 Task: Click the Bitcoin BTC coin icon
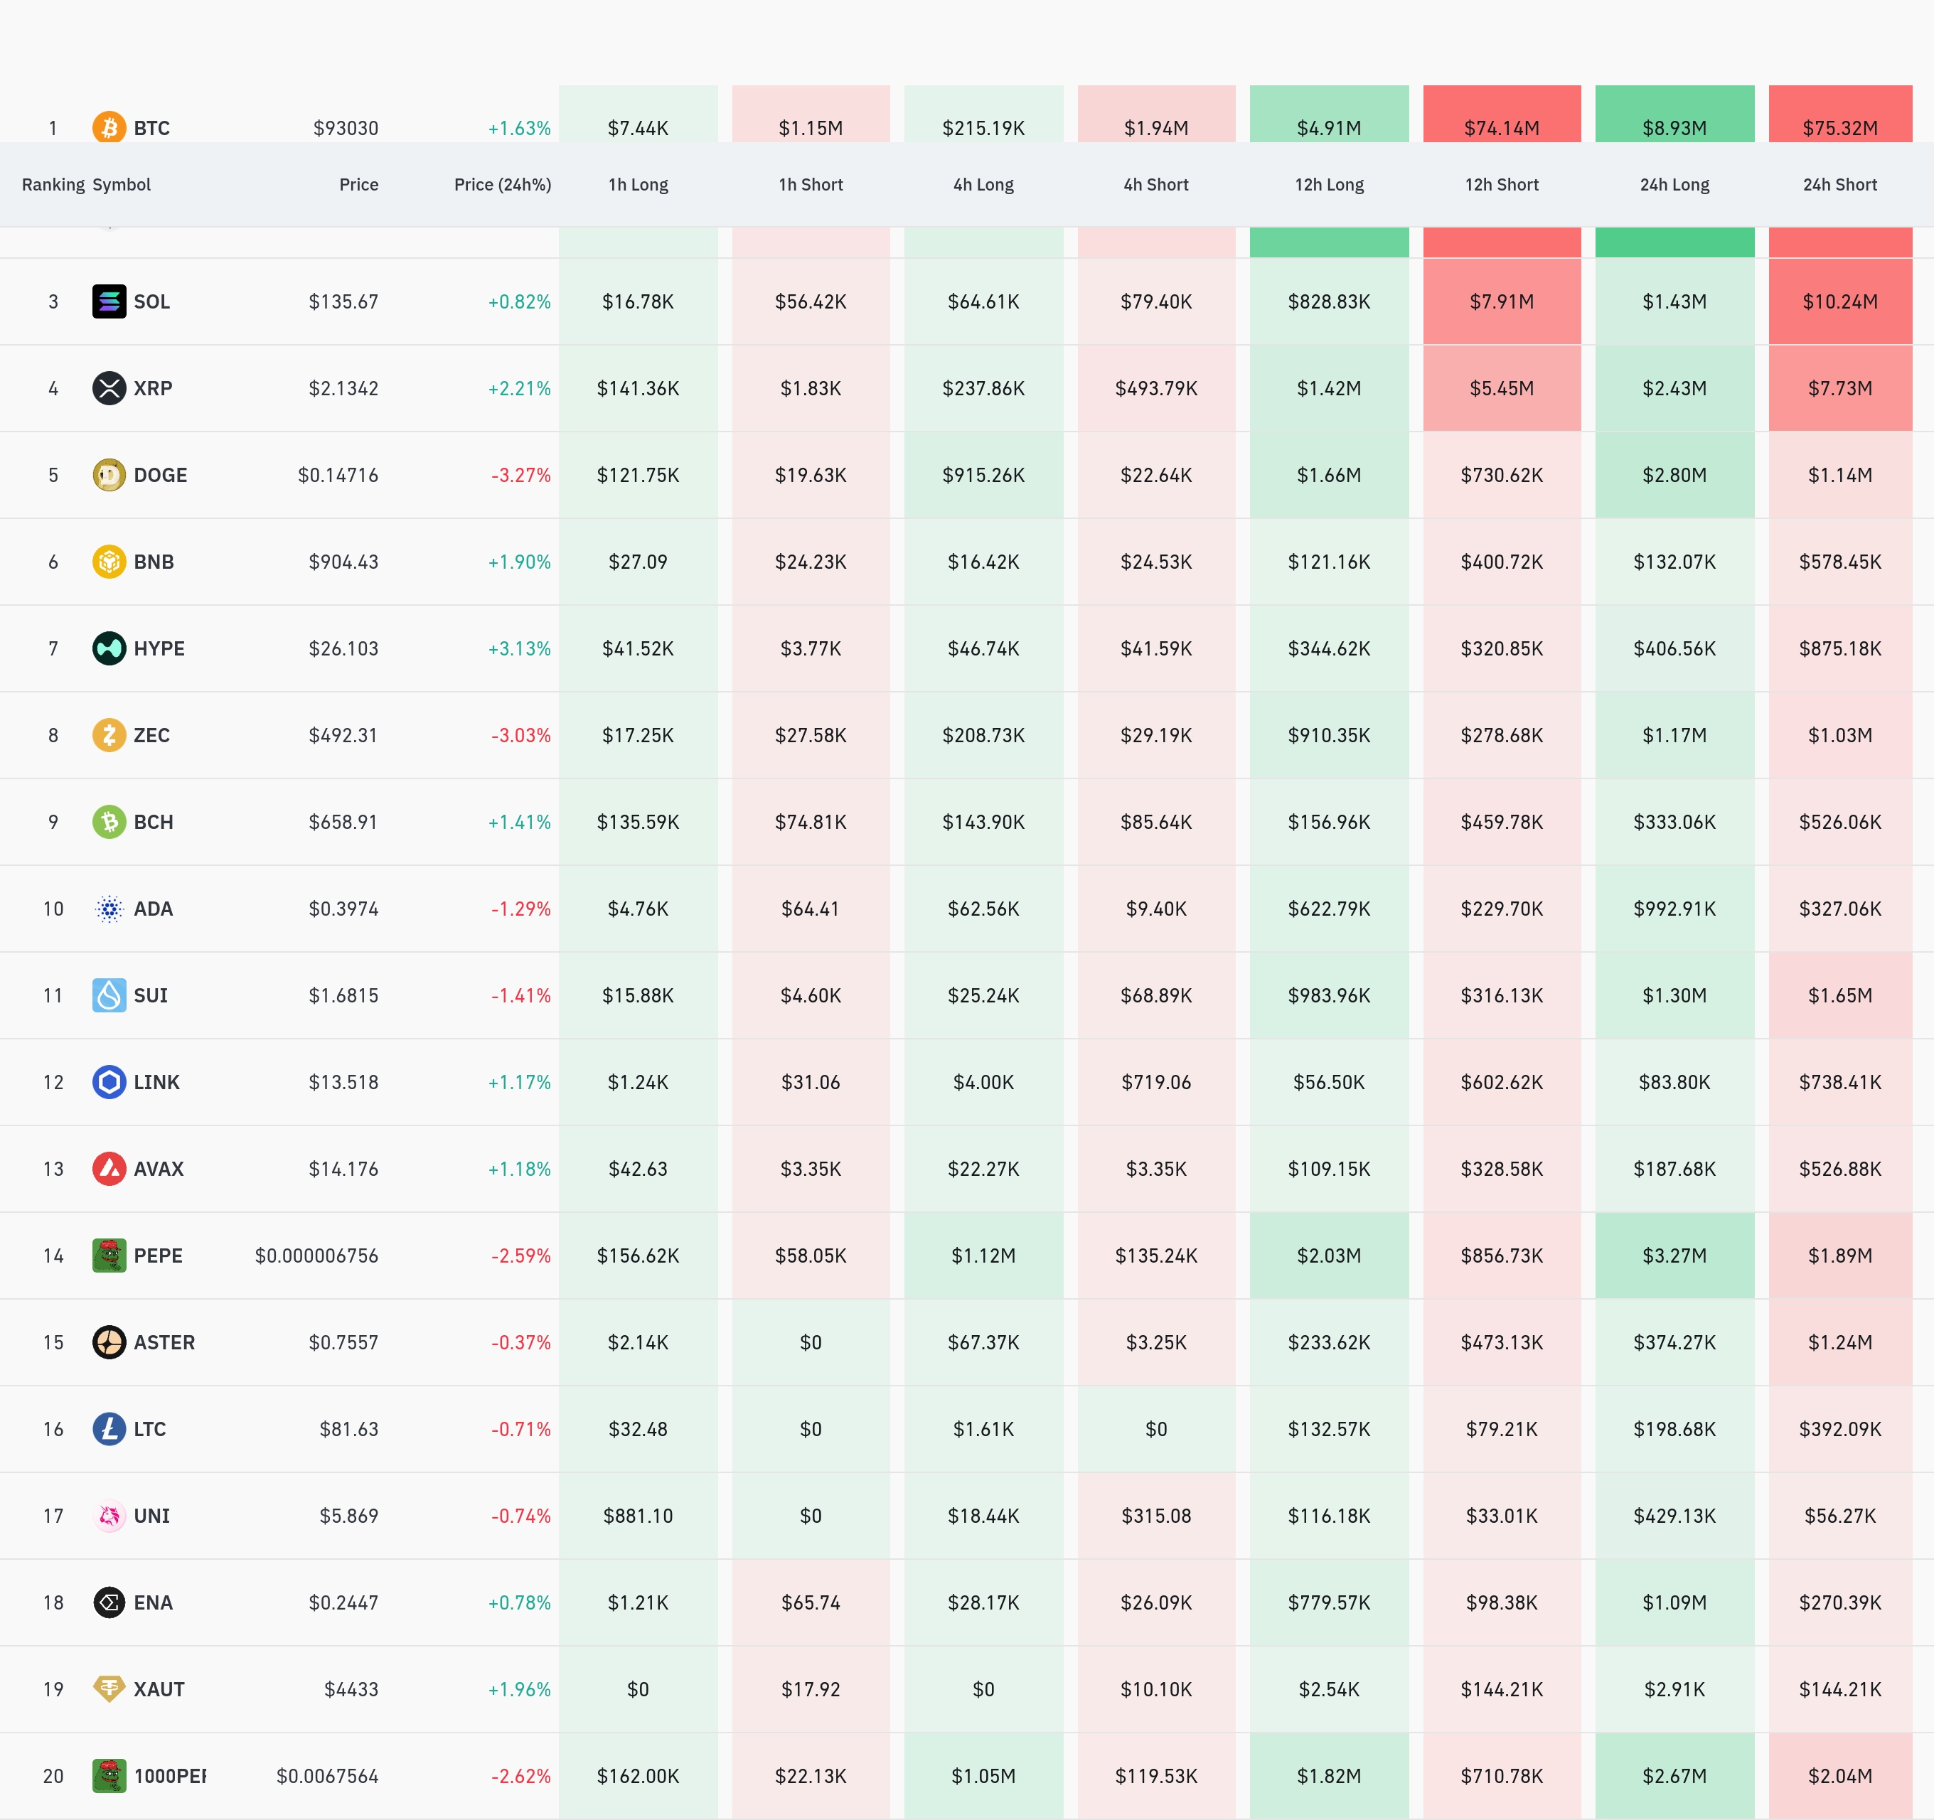(109, 127)
